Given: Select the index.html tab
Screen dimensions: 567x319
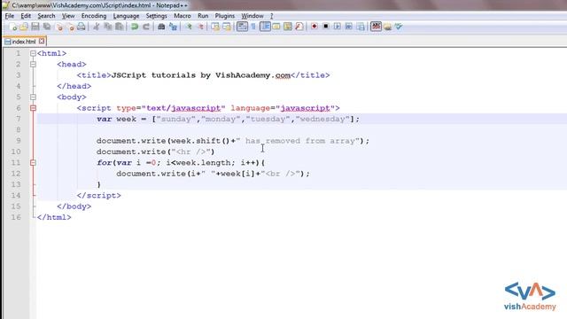Looking at the screenshot, I should point(24,42).
